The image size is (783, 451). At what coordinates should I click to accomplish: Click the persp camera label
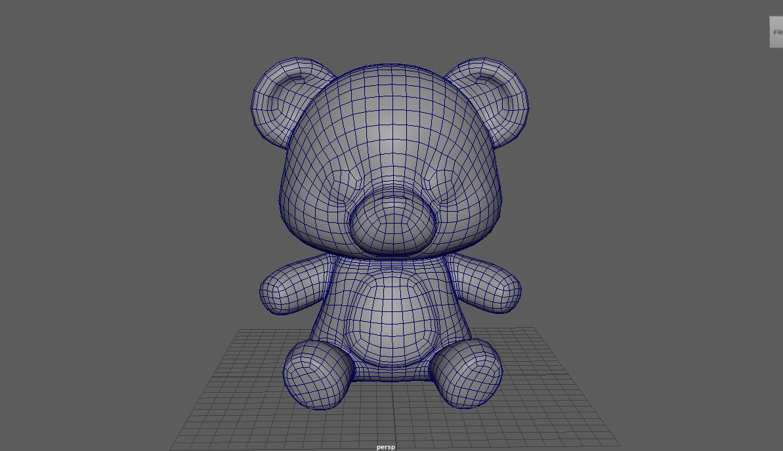pos(385,446)
